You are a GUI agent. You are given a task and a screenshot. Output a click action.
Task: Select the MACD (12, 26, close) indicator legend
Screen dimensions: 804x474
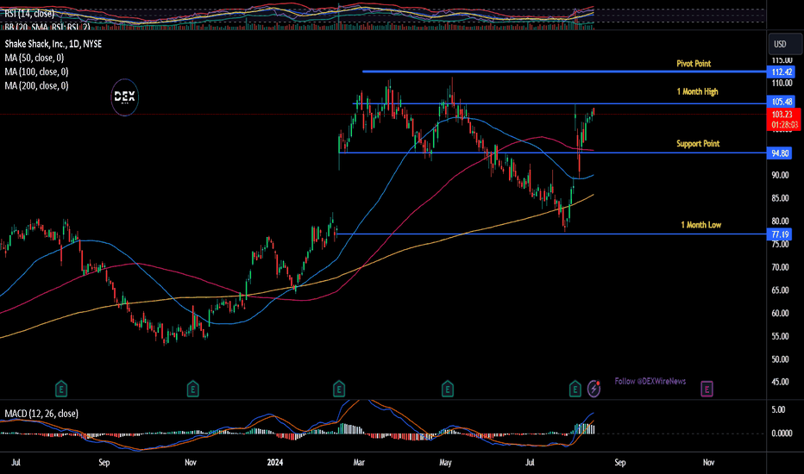(x=41, y=414)
